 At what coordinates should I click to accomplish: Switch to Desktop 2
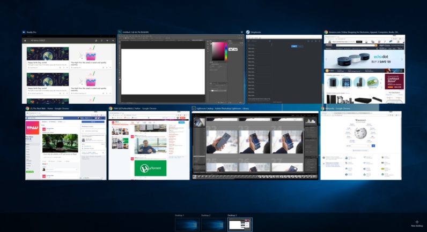213,225
